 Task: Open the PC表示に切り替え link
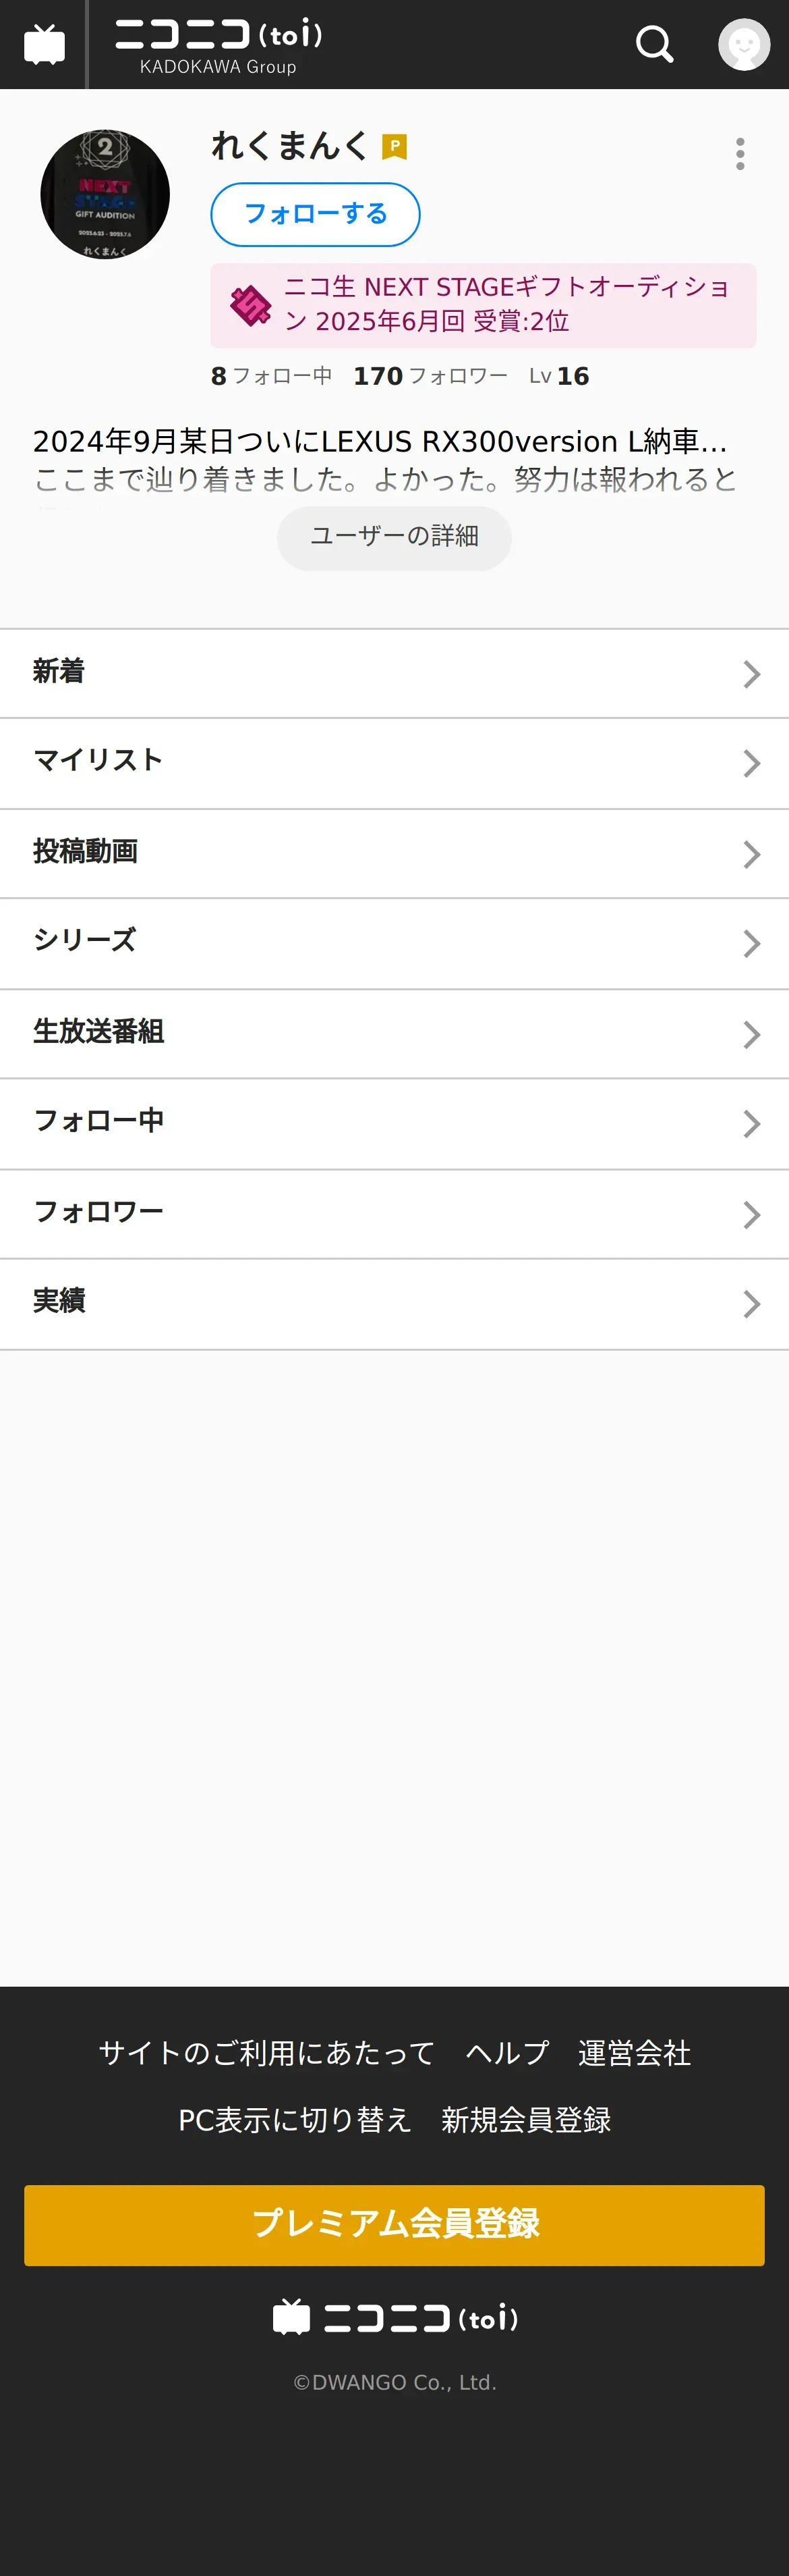(295, 2119)
